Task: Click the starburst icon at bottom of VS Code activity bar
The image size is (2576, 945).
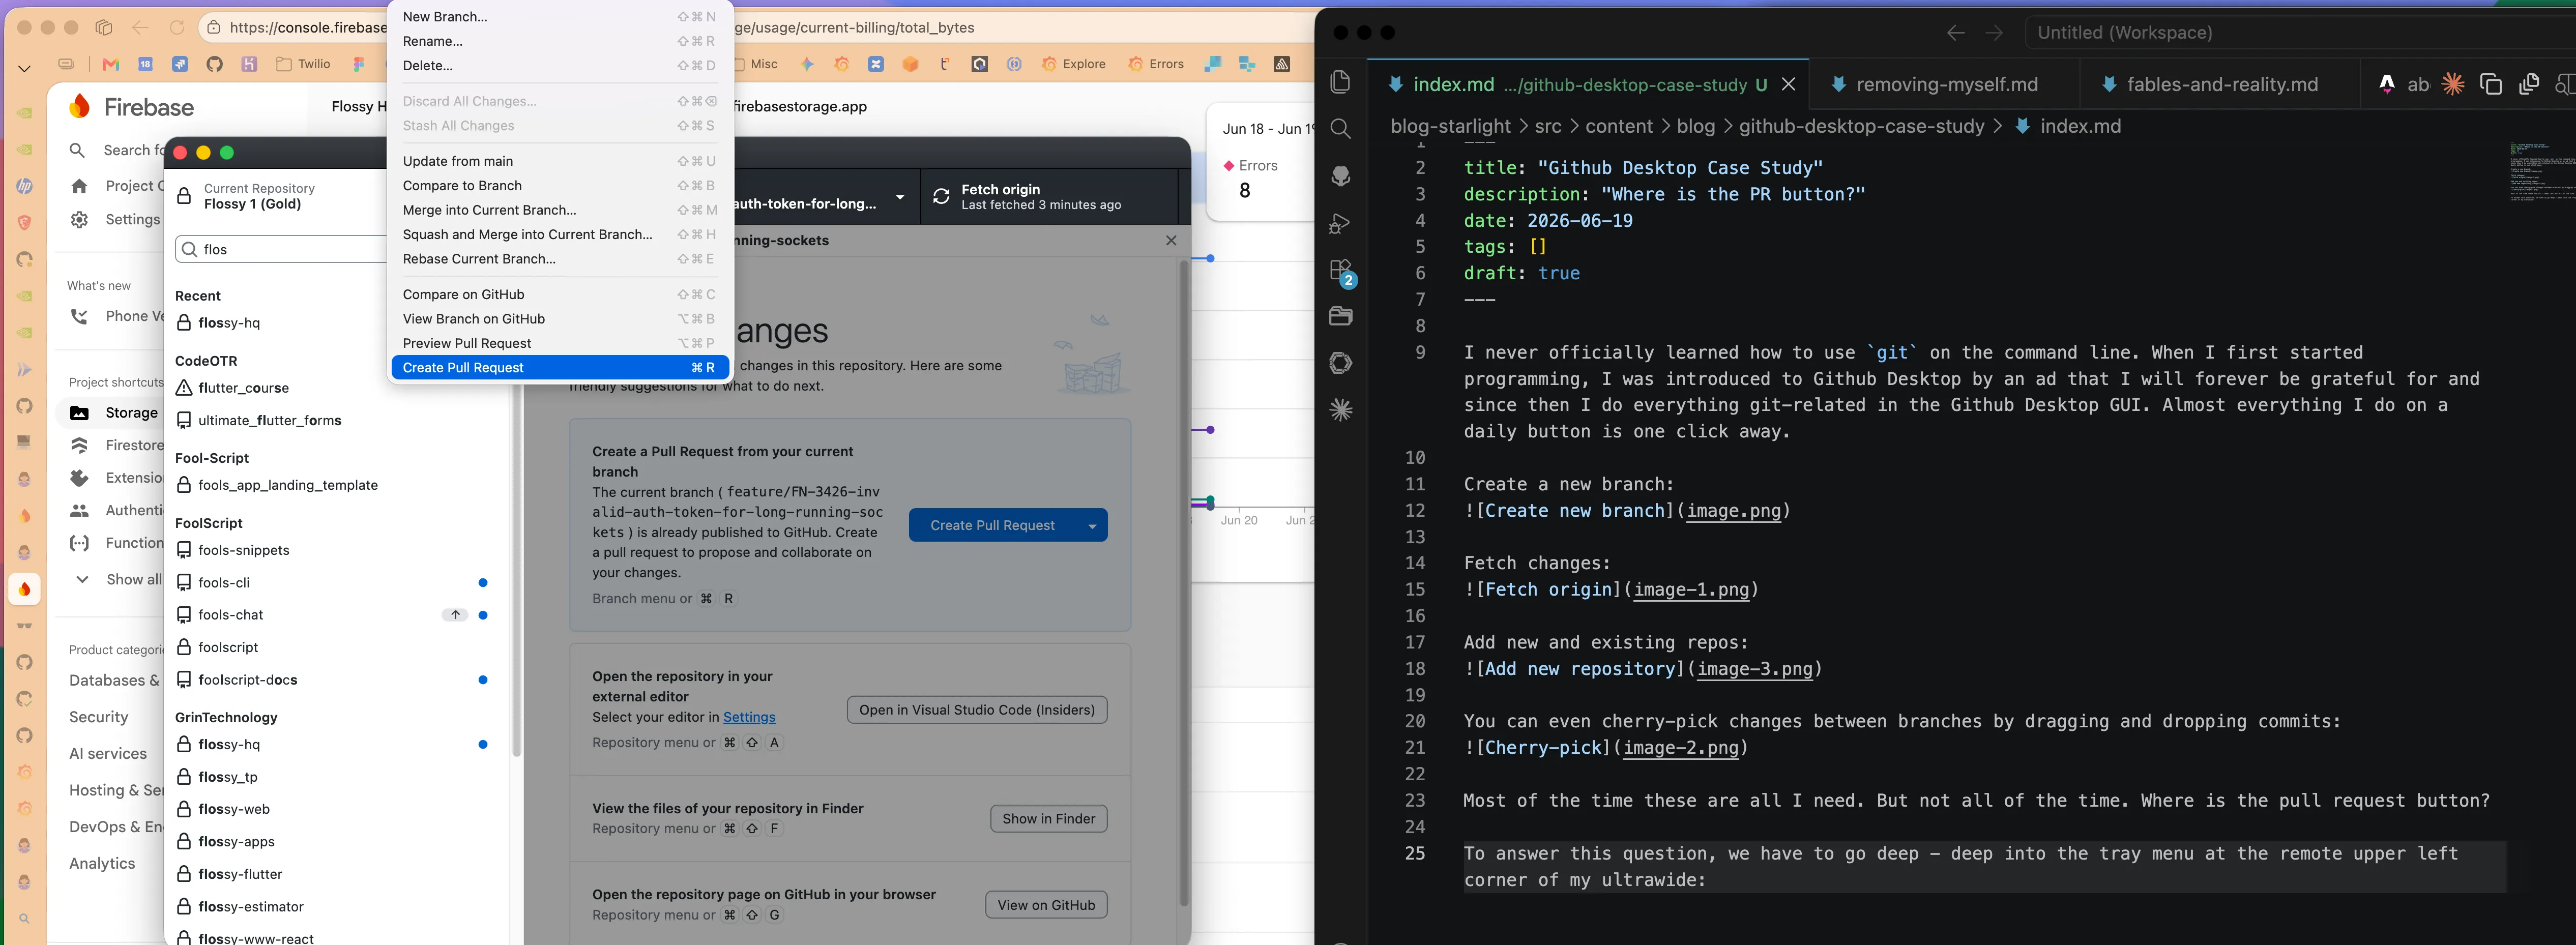Action: [1340, 410]
